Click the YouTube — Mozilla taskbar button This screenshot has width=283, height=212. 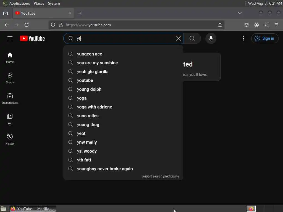click(x=33, y=209)
